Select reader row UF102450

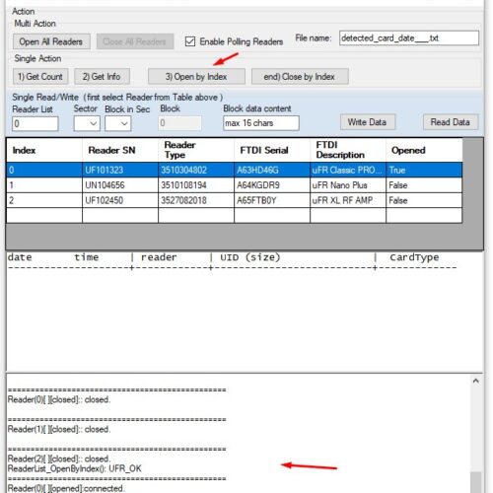click(120, 200)
